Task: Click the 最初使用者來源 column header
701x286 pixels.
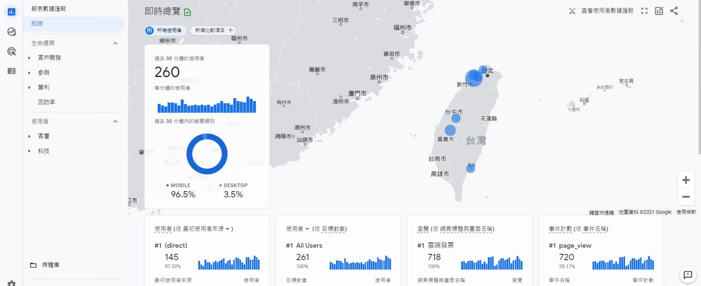Action: tap(173, 280)
